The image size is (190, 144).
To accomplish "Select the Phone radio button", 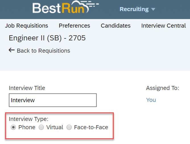I will click(x=13, y=127).
